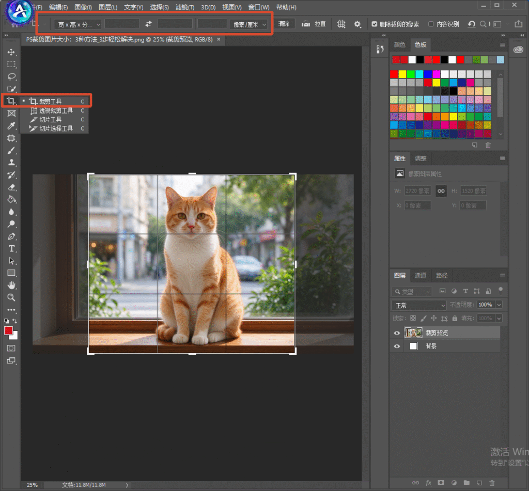Open 像素/厘米 units dropdown
Image resolution: width=529 pixels, height=491 pixels.
(x=249, y=24)
